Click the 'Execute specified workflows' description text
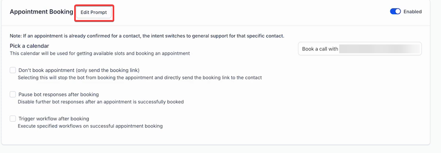441x153 pixels. (90, 126)
